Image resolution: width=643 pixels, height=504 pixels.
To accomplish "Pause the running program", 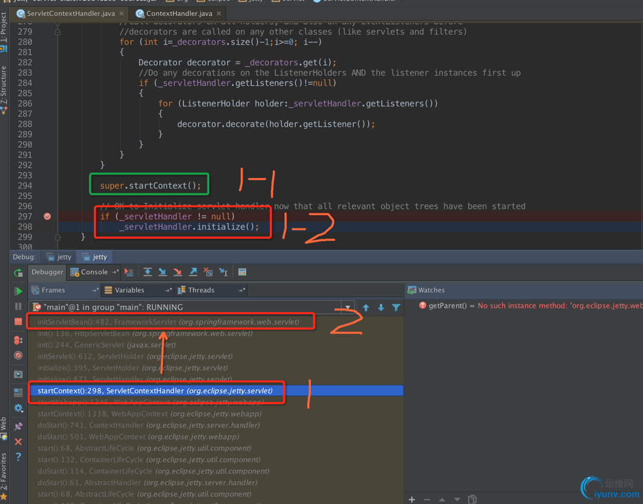I will [x=18, y=306].
